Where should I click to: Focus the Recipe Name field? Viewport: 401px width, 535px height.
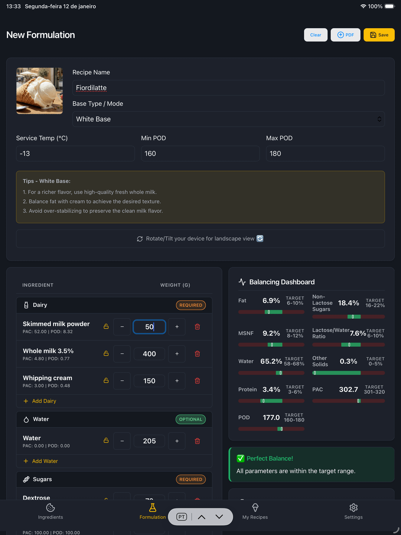point(228,88)
